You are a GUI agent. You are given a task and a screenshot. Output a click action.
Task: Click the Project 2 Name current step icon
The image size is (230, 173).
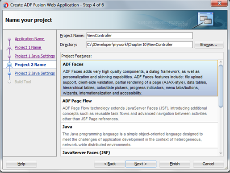point(9,65)
